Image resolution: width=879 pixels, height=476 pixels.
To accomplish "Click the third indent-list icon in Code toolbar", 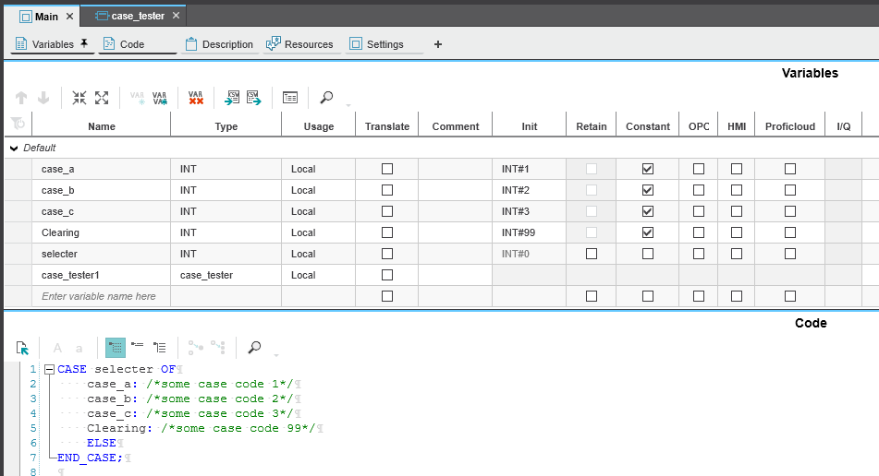I will click(160, 348).
